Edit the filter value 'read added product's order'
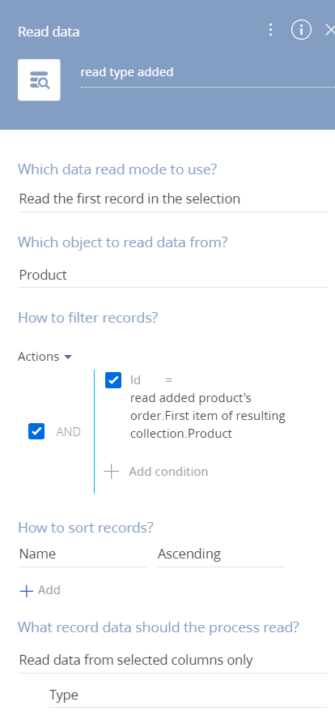The width and height of the screenshot is (335, 719). (208, 416)
